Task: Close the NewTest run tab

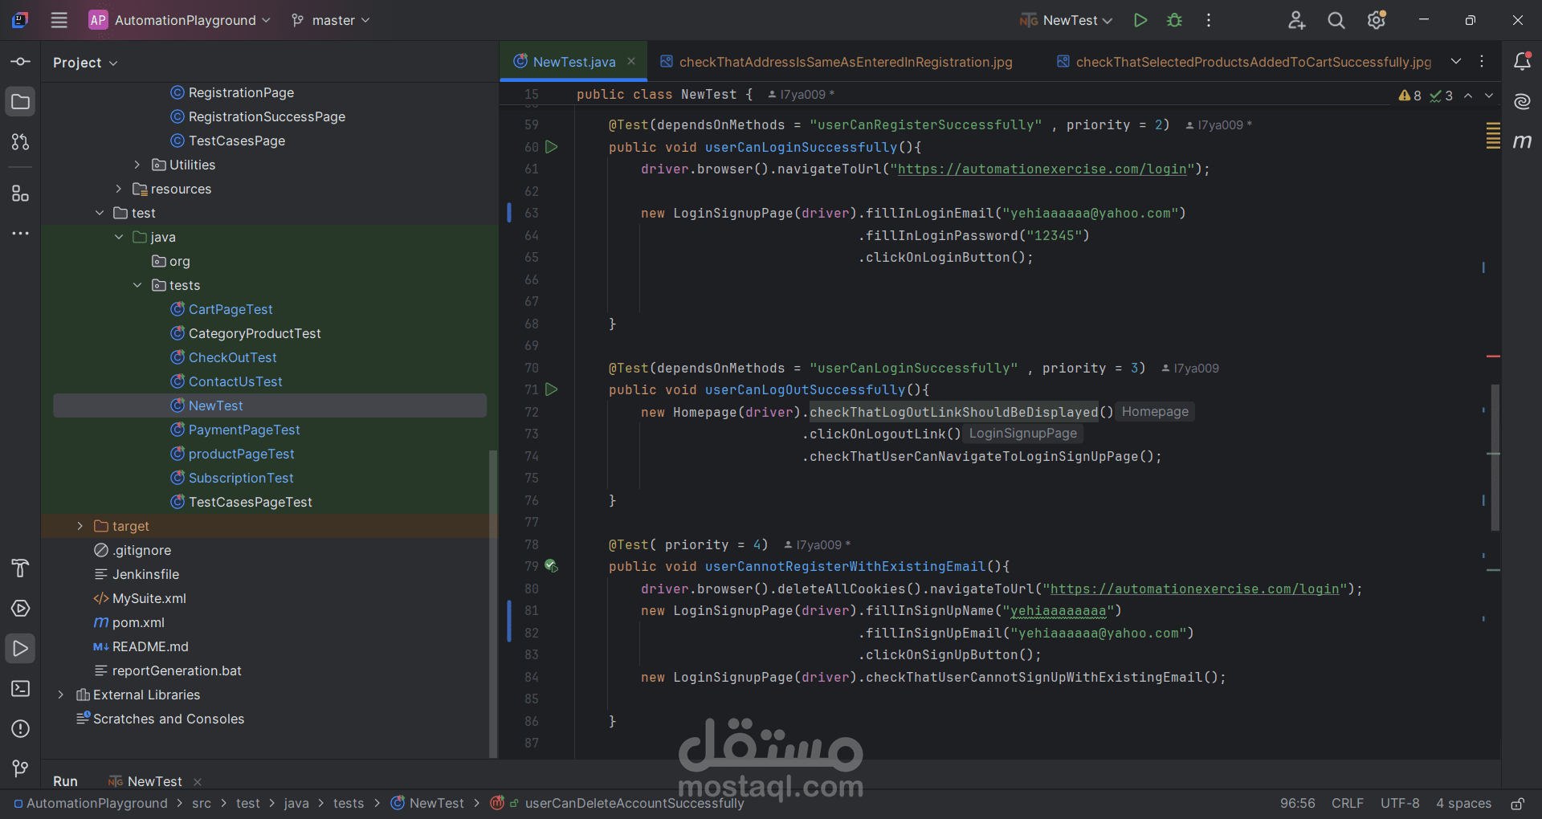Action: tap(198, 782)
